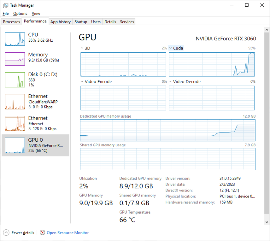Switch to the App history tab
Image resolution: width=270 pixels, height=241 pixels.
[x=60, y=22]
